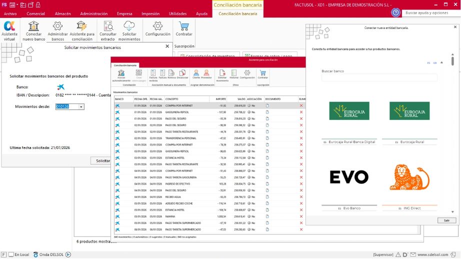Open the Administración menu
Image resolution: width=461 pixels, height=259 pixels.
[x=94, y=13]
